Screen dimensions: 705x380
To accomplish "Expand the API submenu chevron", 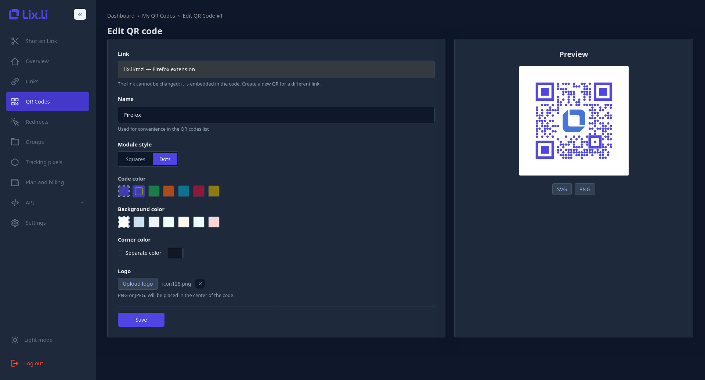I will (x=82, y=203).
